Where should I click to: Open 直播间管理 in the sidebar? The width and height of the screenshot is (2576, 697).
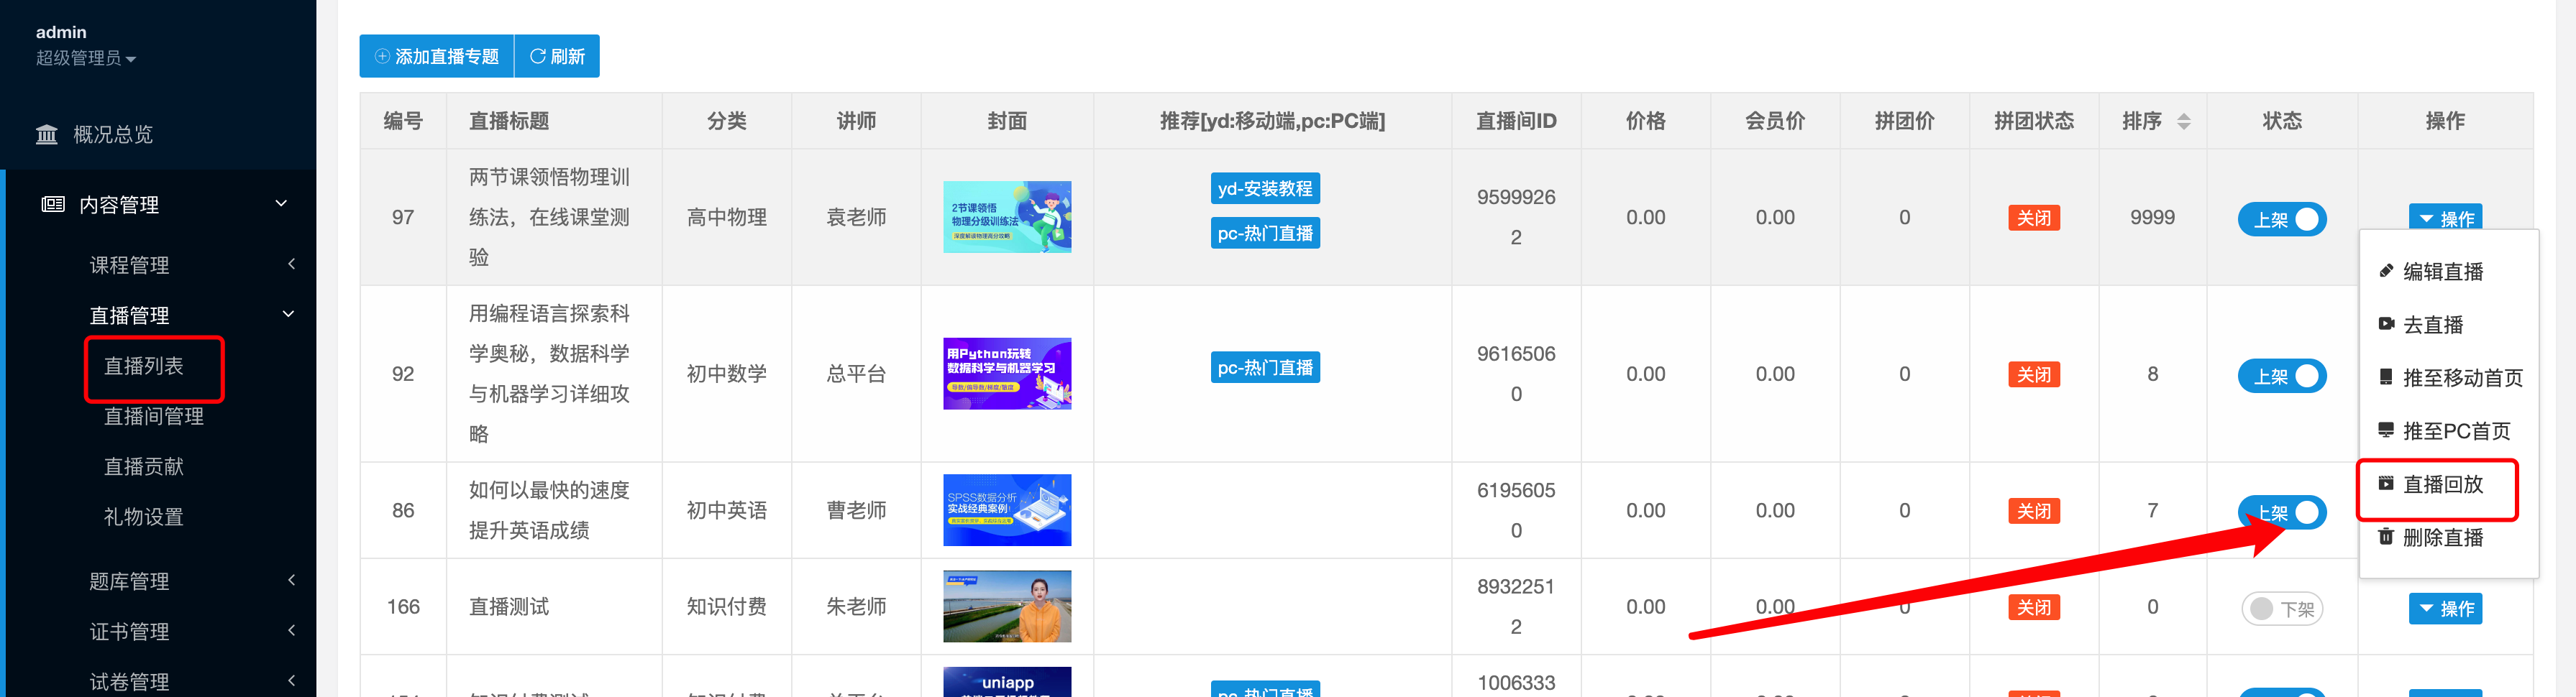(154, 415)
